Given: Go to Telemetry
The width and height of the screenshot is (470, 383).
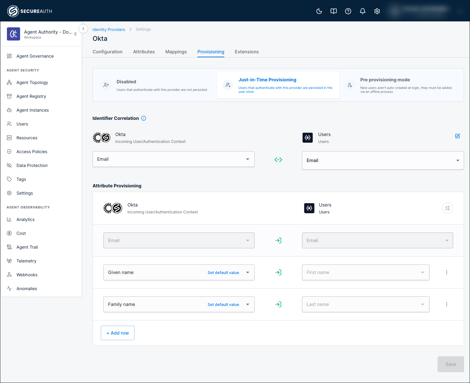Looking at the screenshot, I should [26, 261].
